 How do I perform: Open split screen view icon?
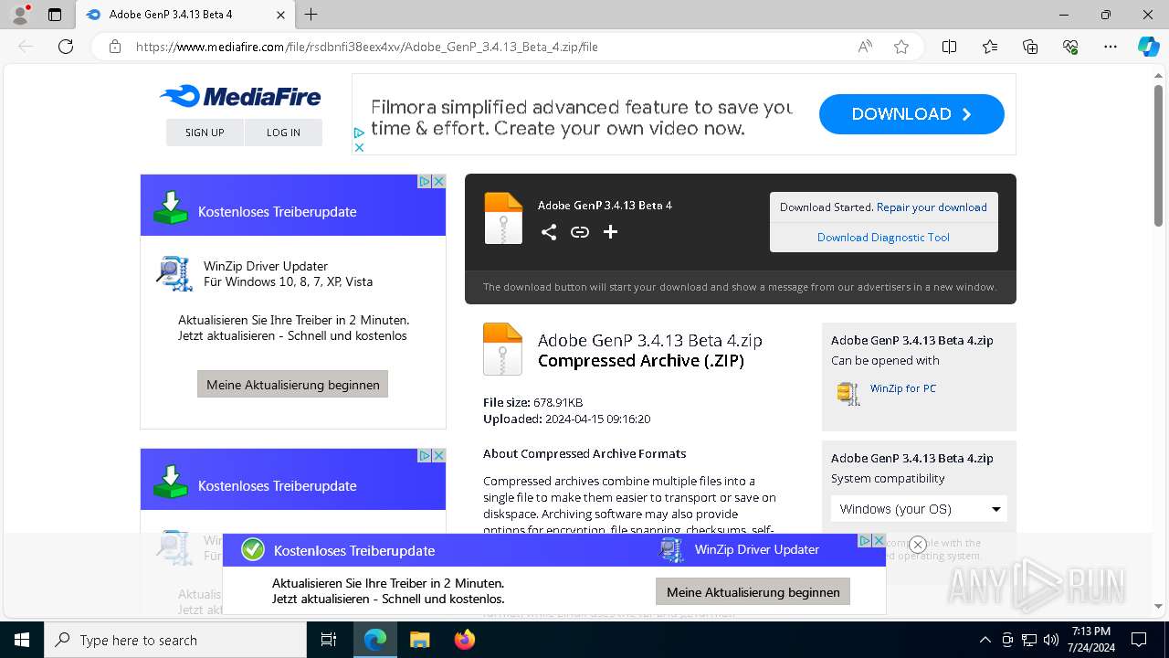pos(949,47)
